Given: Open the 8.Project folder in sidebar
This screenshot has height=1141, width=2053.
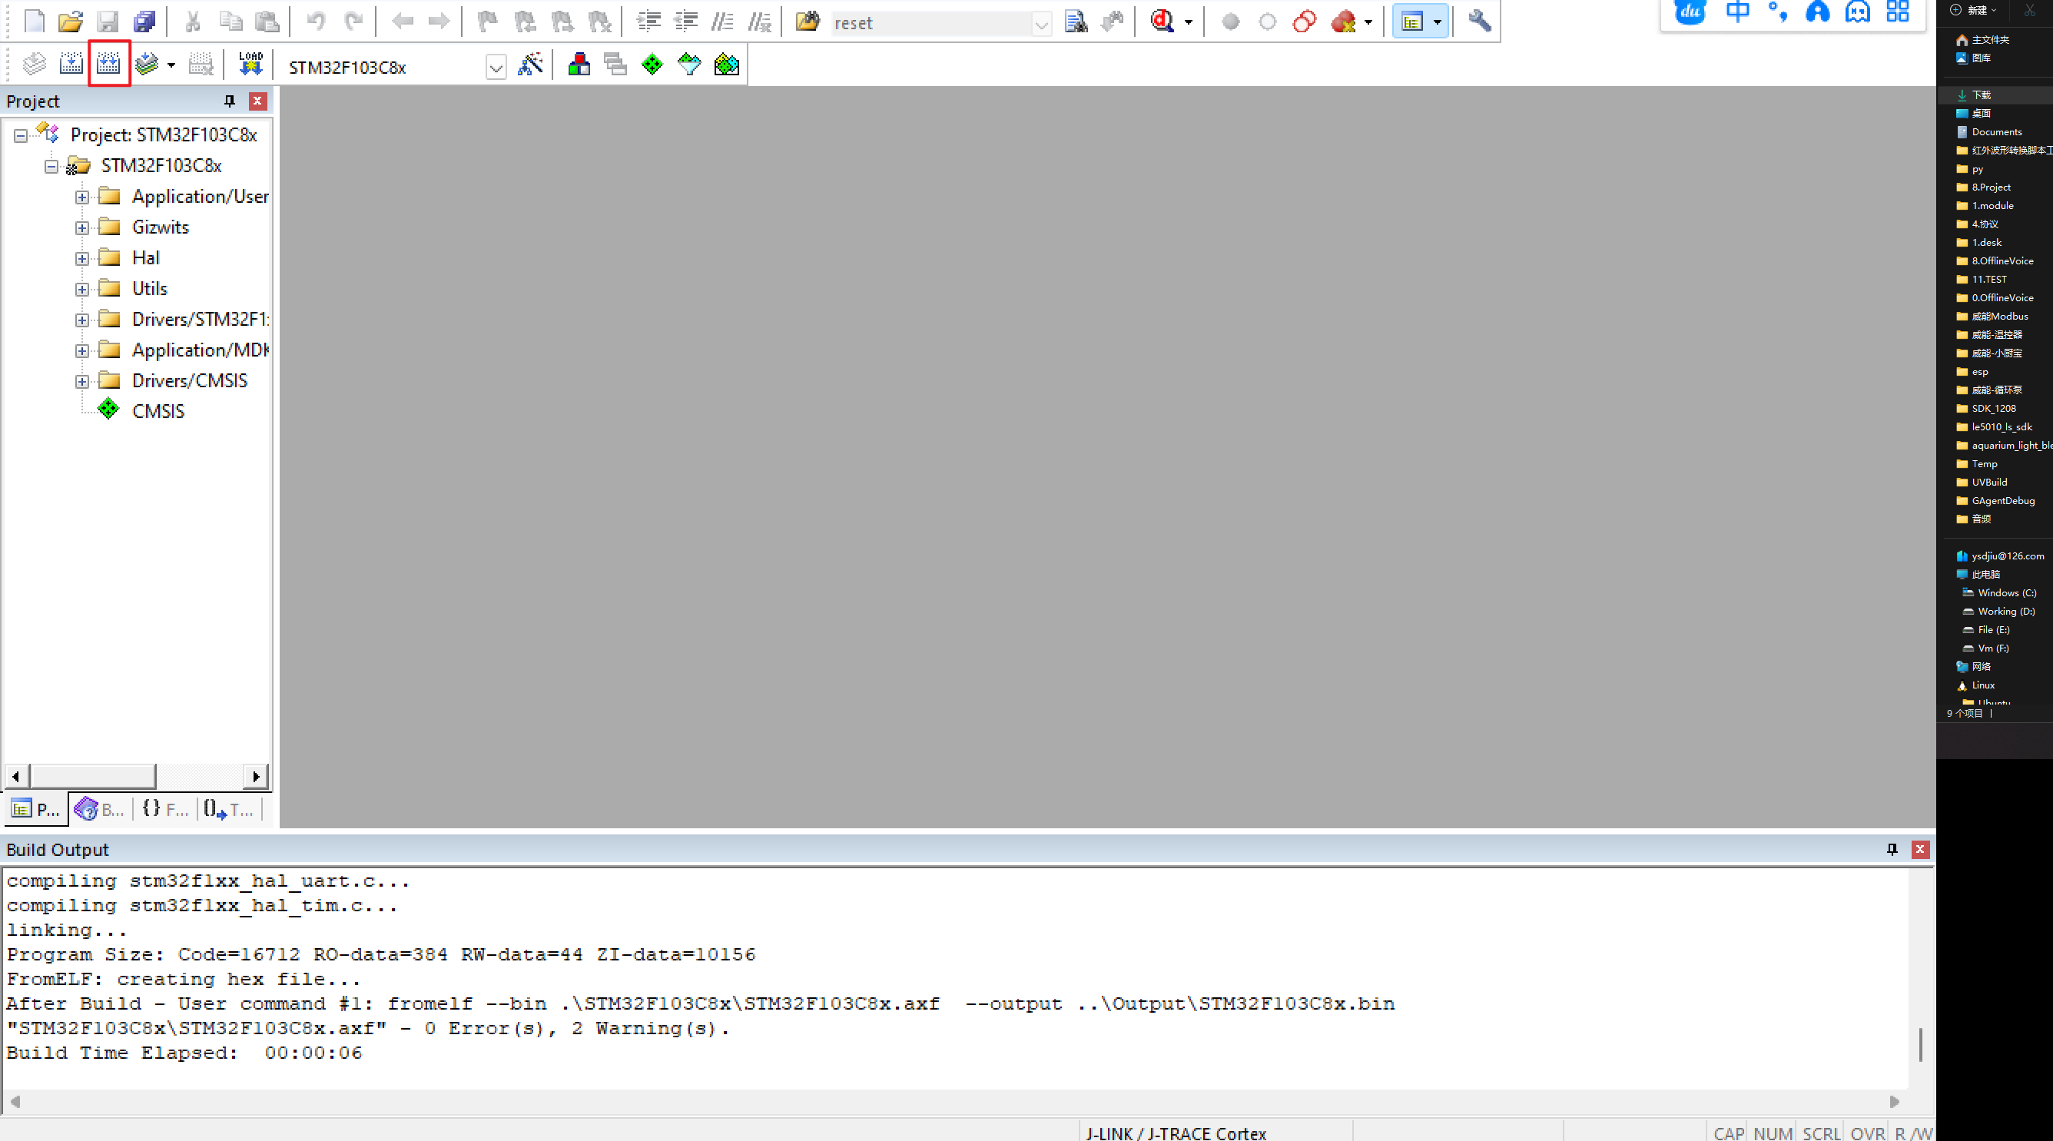Looking at the screenshot, I should pos(1991,187).
